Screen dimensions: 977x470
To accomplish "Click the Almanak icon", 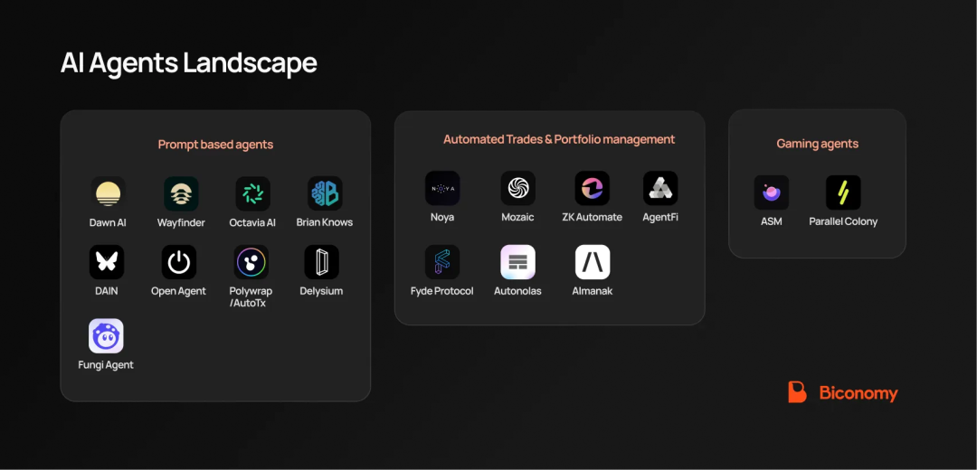I will pos(593,262).
